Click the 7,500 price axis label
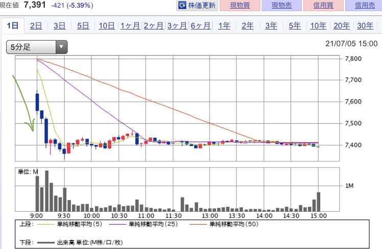382x249 pixels. pos(353,123)
